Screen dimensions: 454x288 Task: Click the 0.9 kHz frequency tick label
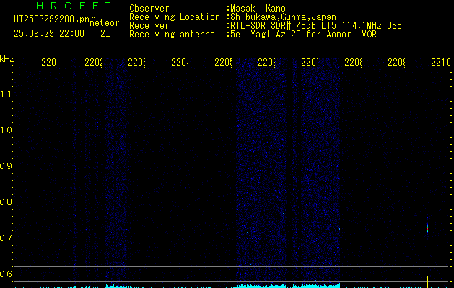[x=6, y=166]
